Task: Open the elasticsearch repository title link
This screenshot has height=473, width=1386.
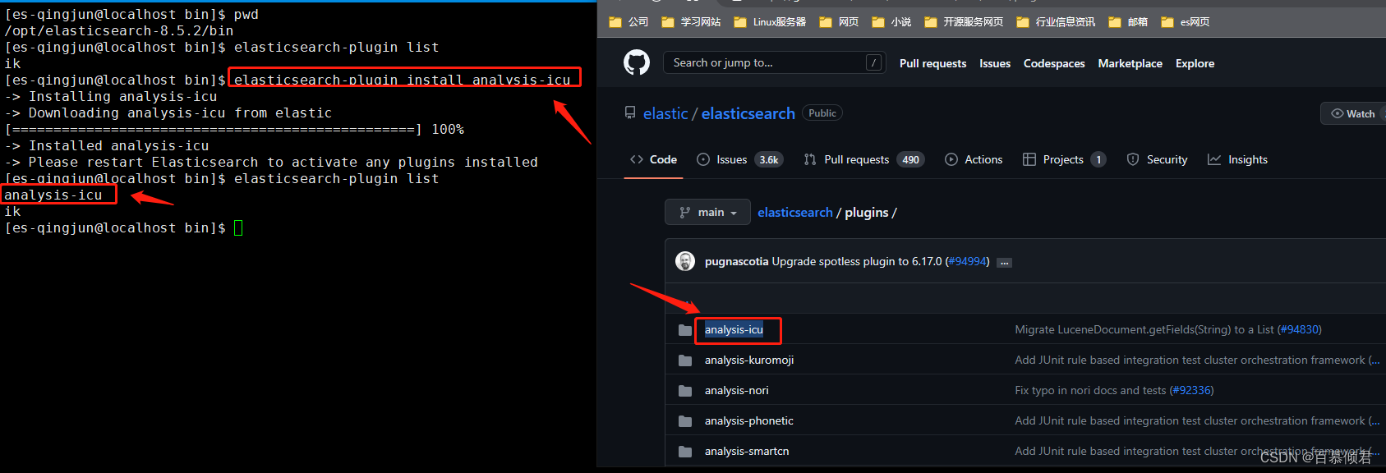Action: (x=748, y=113)
